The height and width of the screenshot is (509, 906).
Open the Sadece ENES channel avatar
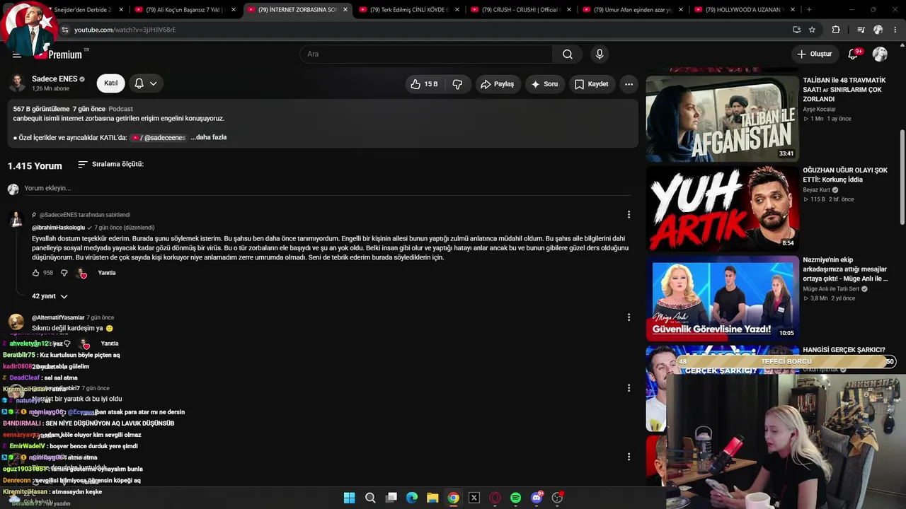[x=18, y=83]
